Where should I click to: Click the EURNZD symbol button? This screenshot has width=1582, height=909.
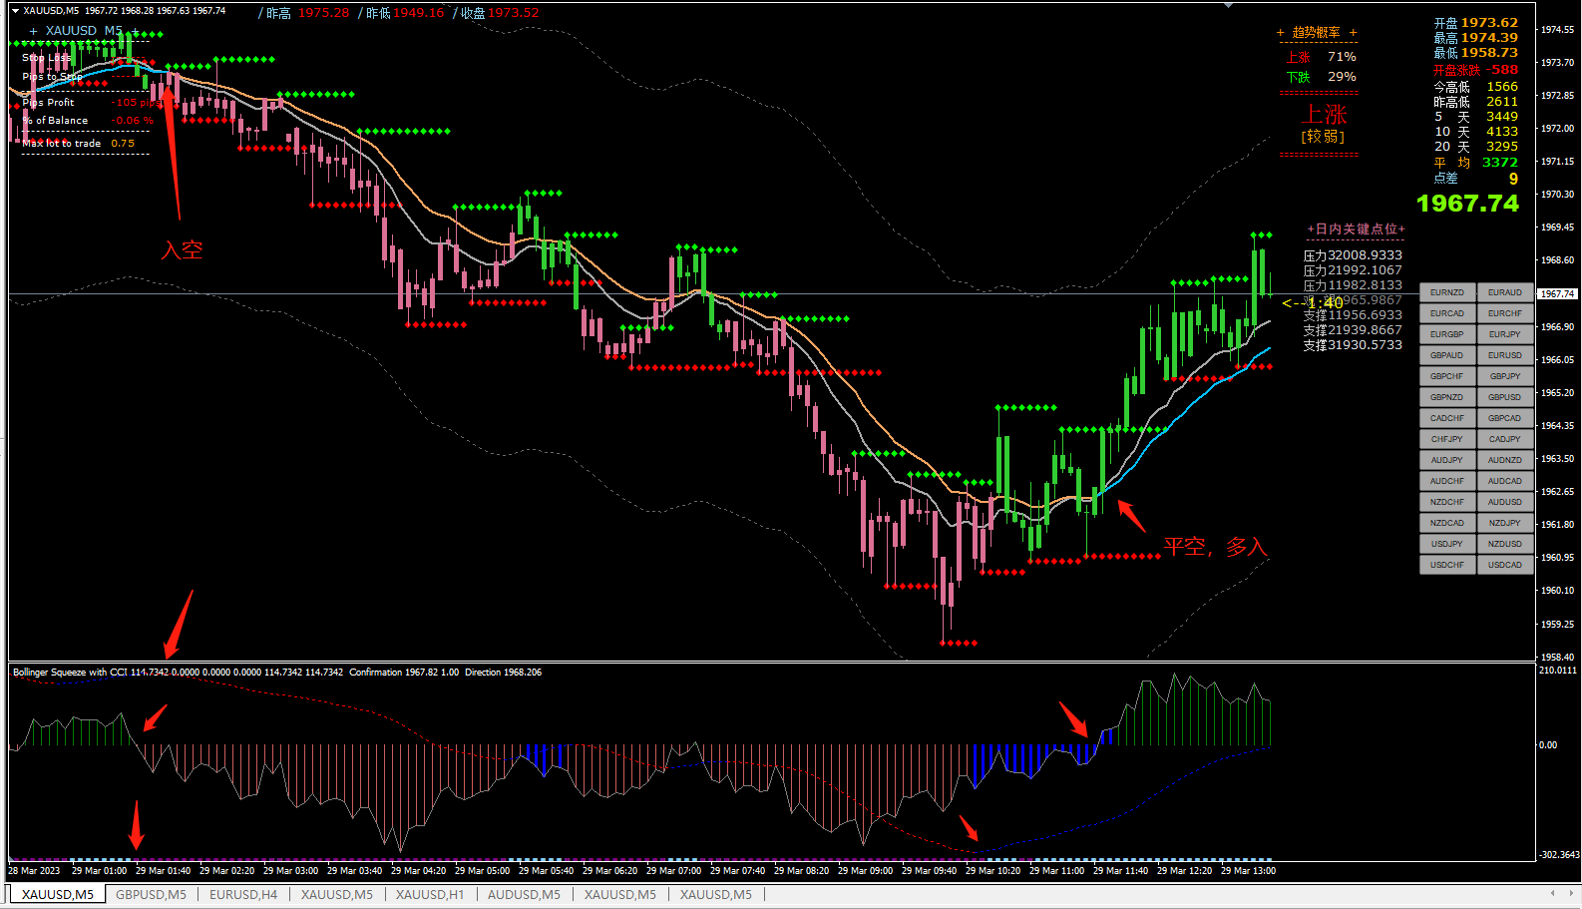click(1447, 292)
